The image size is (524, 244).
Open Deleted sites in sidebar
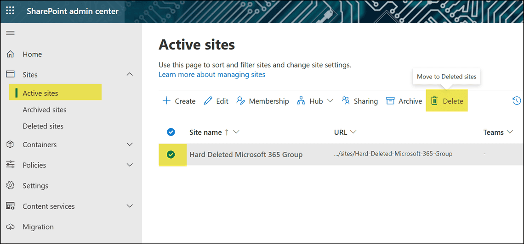(x=43, y=126)
